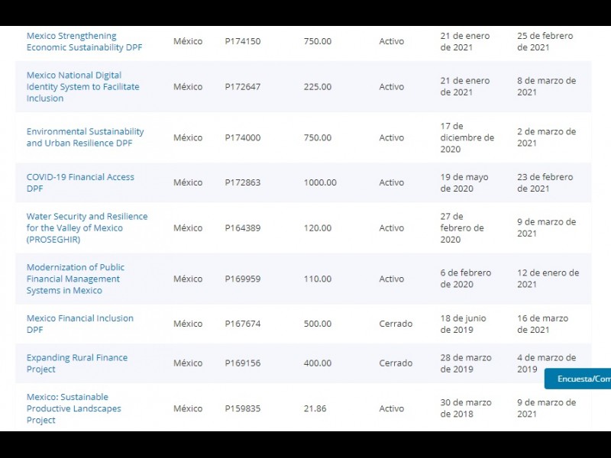Select project ID P172863 cell
The image size is (611, 458).
pos(242,182)
